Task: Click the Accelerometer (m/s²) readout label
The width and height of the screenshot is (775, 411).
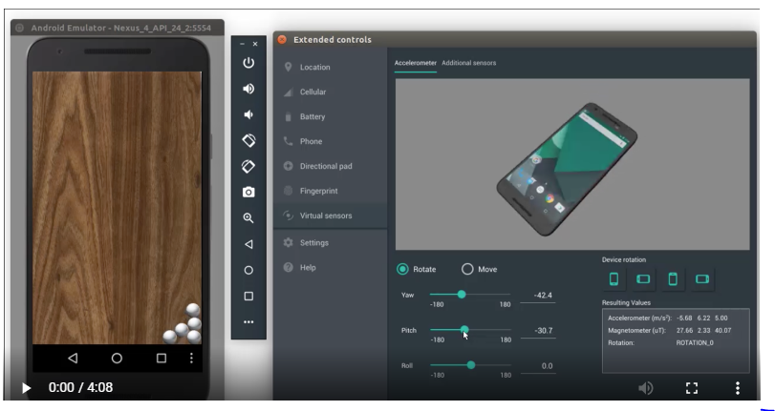Action: click(639, 319)
